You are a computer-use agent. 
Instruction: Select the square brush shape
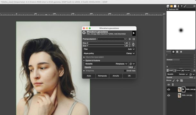click(177, 52)
